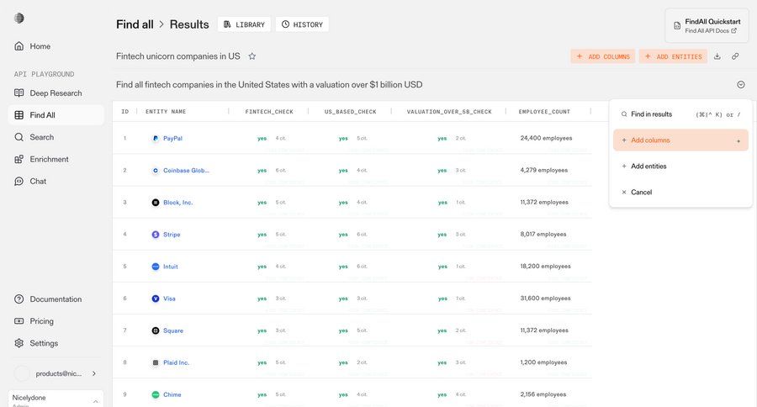Screen dimensions: 757x407
Task: Star the Fintech unicorn companies query
Action: pos(251,56)
